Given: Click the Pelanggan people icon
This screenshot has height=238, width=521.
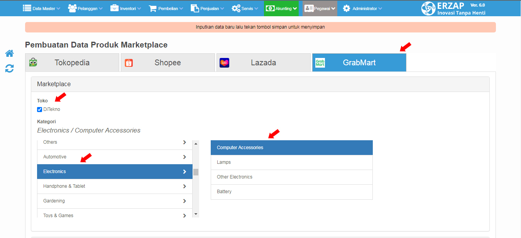Looking at the screenshot, I should (72, 8).
